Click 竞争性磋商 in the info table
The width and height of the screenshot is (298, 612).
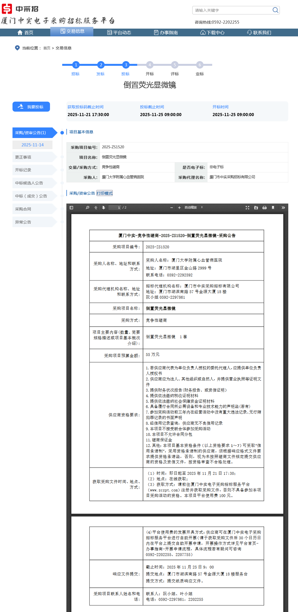111,167
